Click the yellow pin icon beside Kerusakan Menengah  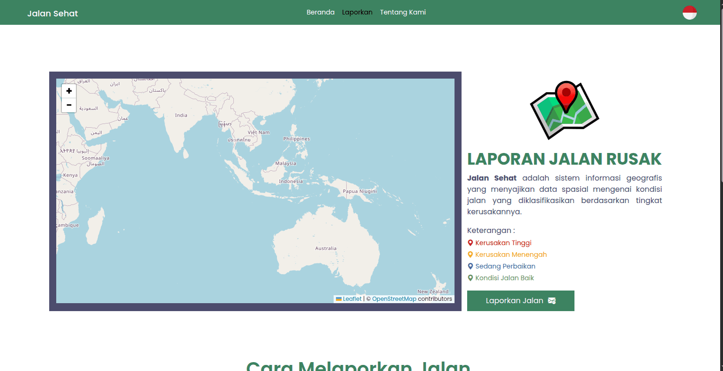[x=470, y=254]
